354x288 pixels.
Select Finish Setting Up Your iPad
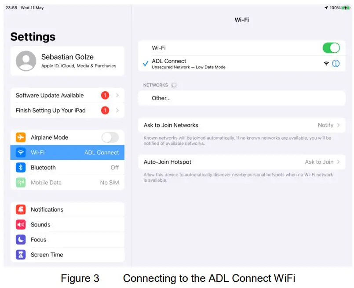click(x=66, y=110)
